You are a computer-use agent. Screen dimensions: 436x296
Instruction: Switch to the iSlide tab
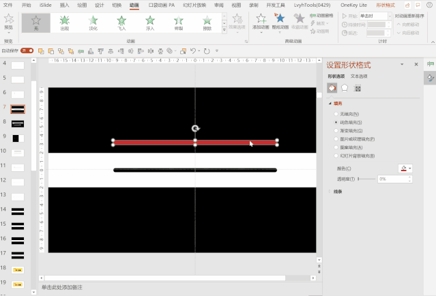(x=45, y=5)
